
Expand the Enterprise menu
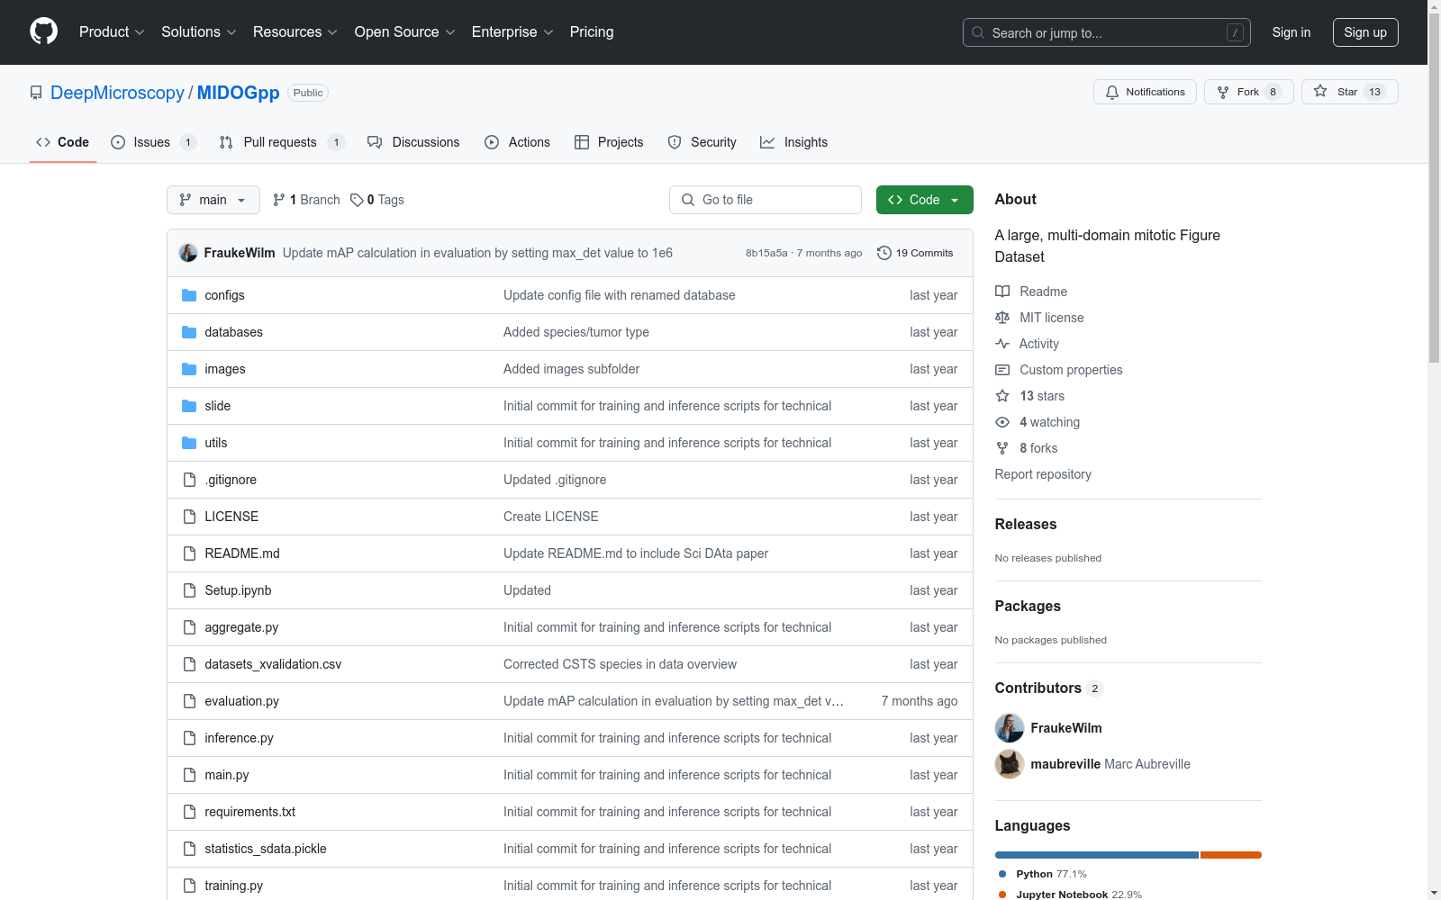tap(512, 32)
